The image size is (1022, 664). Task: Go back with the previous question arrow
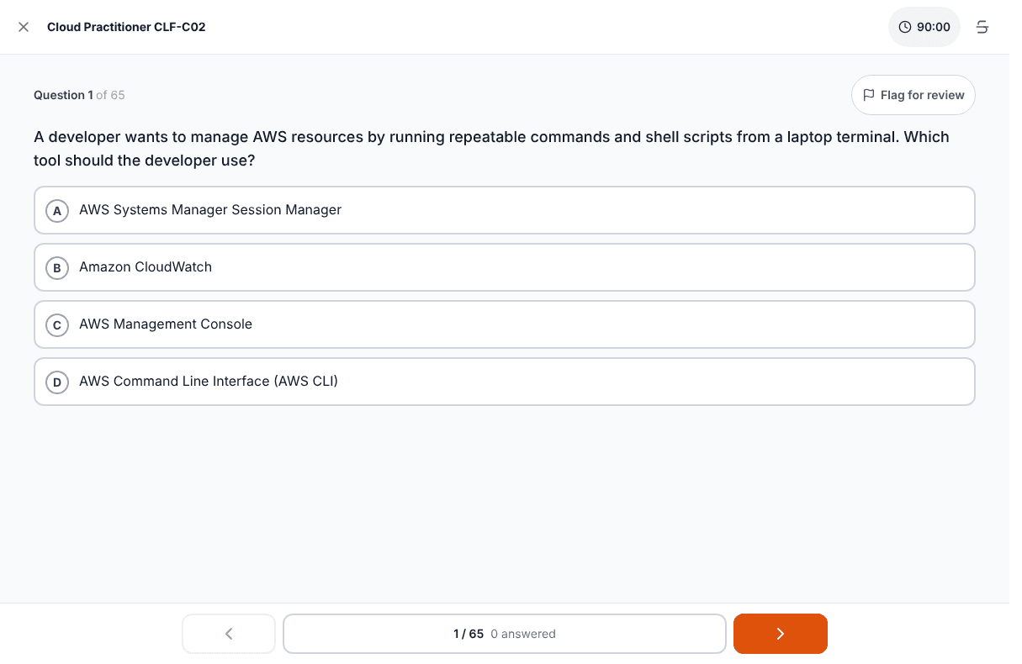tap(229, 634)
